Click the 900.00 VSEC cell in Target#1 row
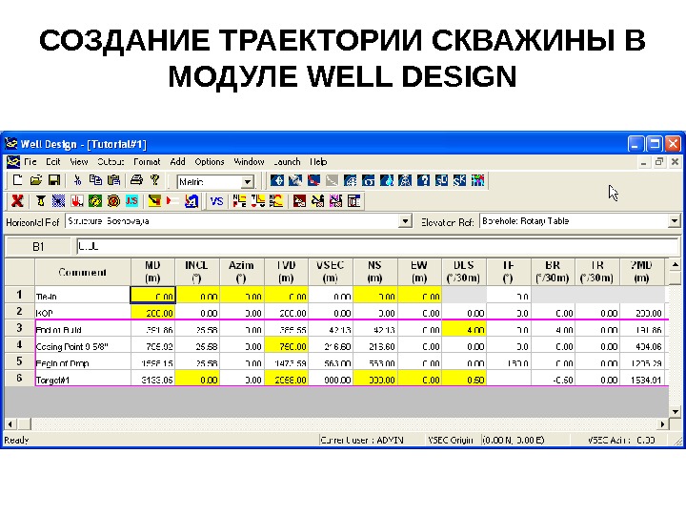Image resolution: width=686 pixels, height=515 pixels. [331, 379]
